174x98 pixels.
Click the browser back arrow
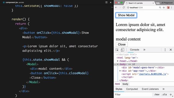(116, 8)
